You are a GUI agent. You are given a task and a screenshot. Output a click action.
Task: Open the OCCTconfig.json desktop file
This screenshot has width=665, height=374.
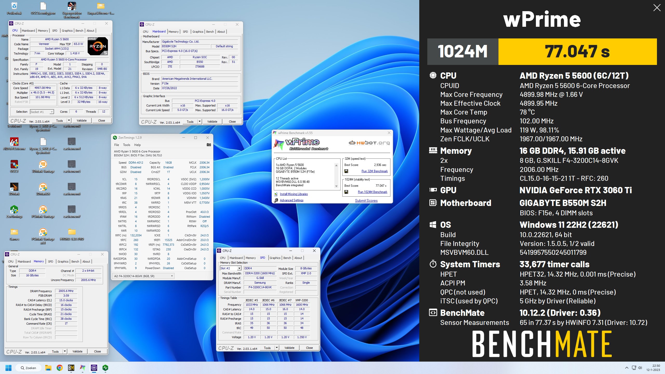click(x=43, y=8)
